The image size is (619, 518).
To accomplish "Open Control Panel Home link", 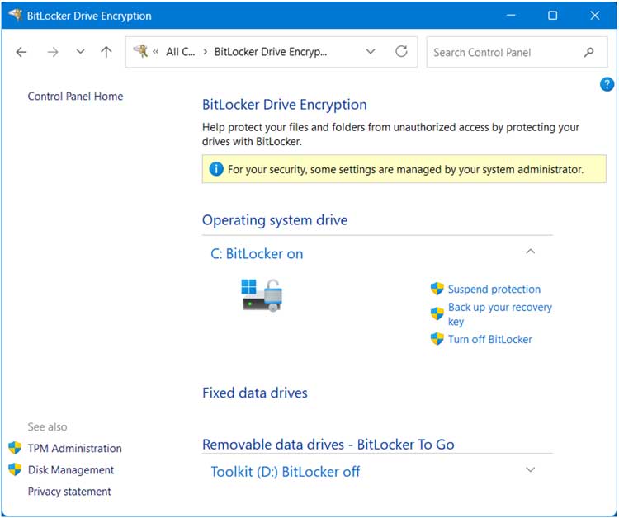I will tap(75, 97).
